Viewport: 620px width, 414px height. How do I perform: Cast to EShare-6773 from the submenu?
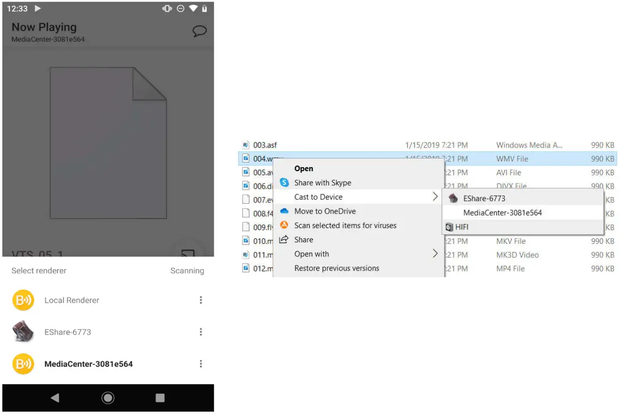[523, 198]
